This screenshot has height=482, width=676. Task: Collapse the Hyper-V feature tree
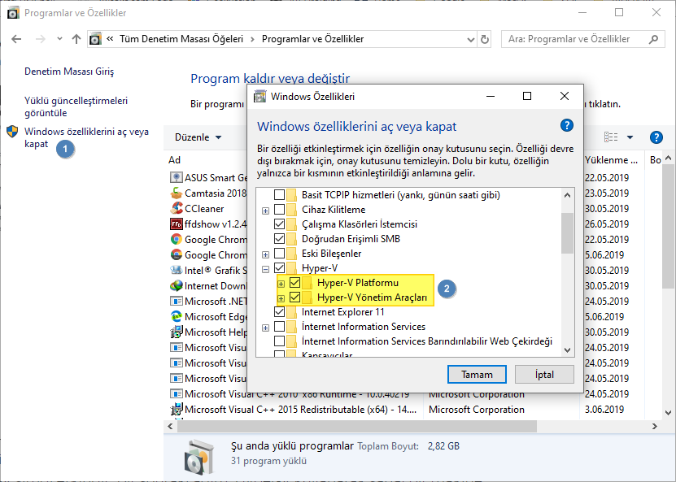point(264,268)
